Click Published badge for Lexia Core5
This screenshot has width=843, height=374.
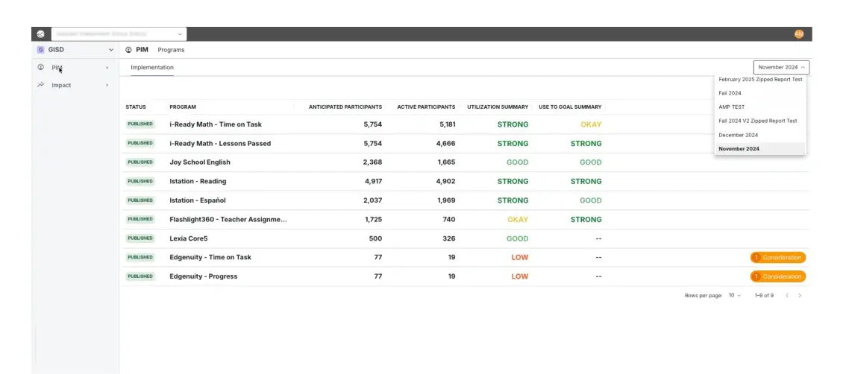coord(140,238)
